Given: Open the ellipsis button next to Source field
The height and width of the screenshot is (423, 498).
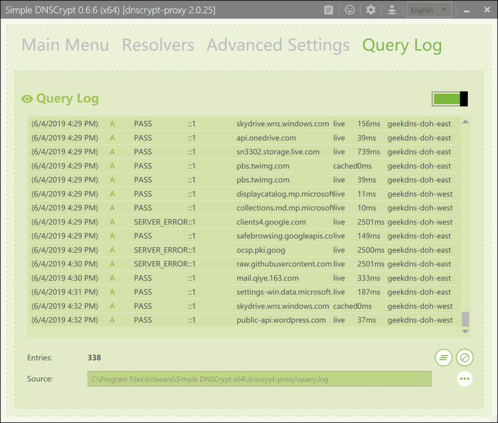Looking at the screenshot, I should (465, 379).
